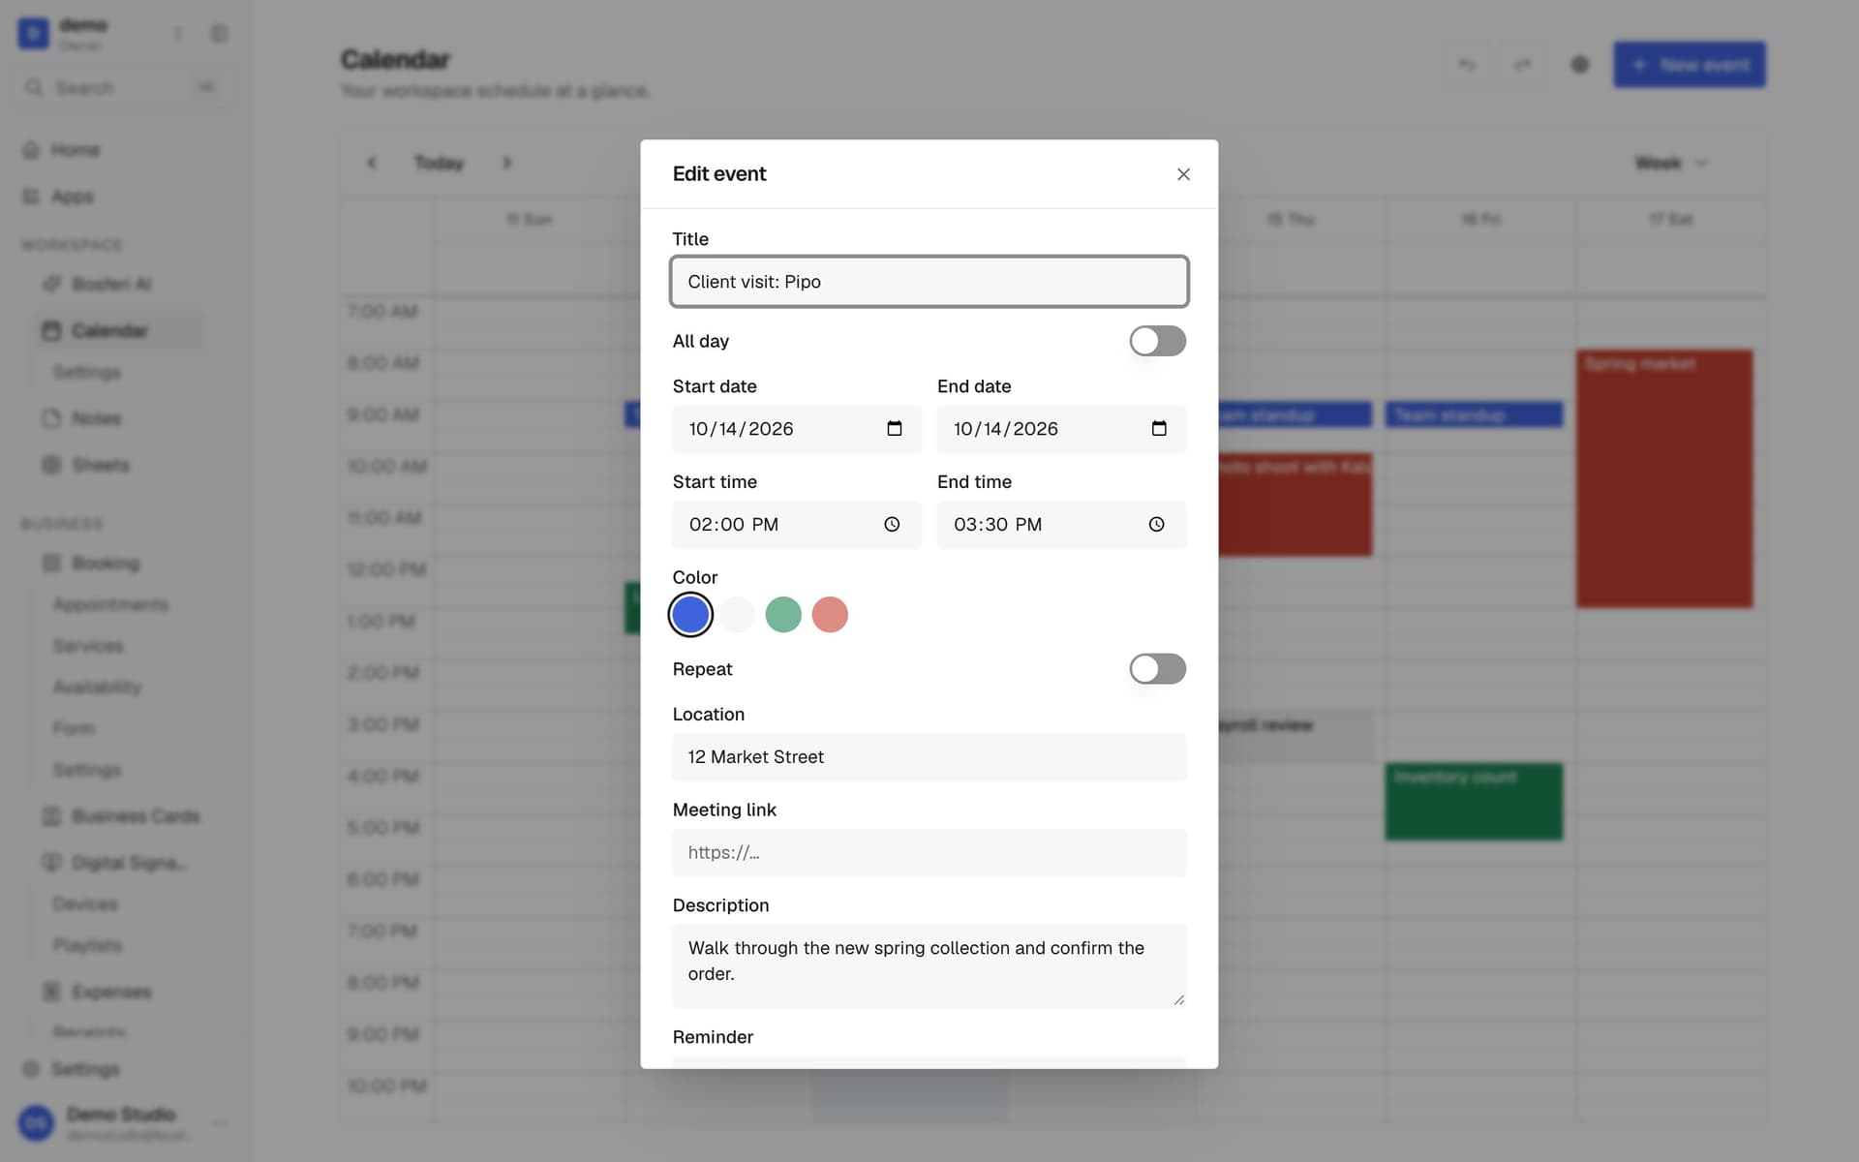Click the undo icon in header
This screenshot has height=1162, width=1859.
point(1467,65)
